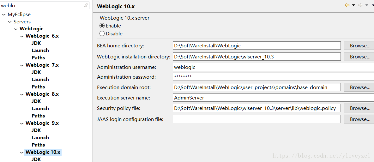Click the Execution server name field
The width and height of the screenshot is (374, 162).
click(273, 98)
